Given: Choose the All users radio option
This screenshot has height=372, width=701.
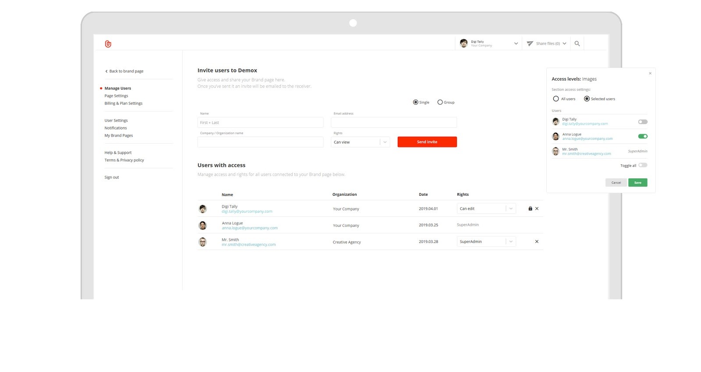Looking at the screenshot, I should coord(556,99).
